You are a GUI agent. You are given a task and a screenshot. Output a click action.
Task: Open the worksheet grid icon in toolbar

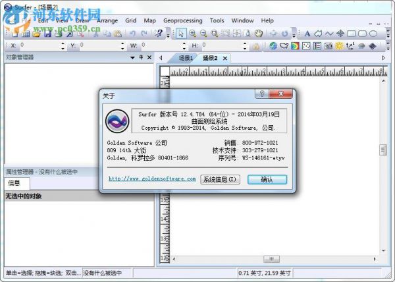[26, 34]
